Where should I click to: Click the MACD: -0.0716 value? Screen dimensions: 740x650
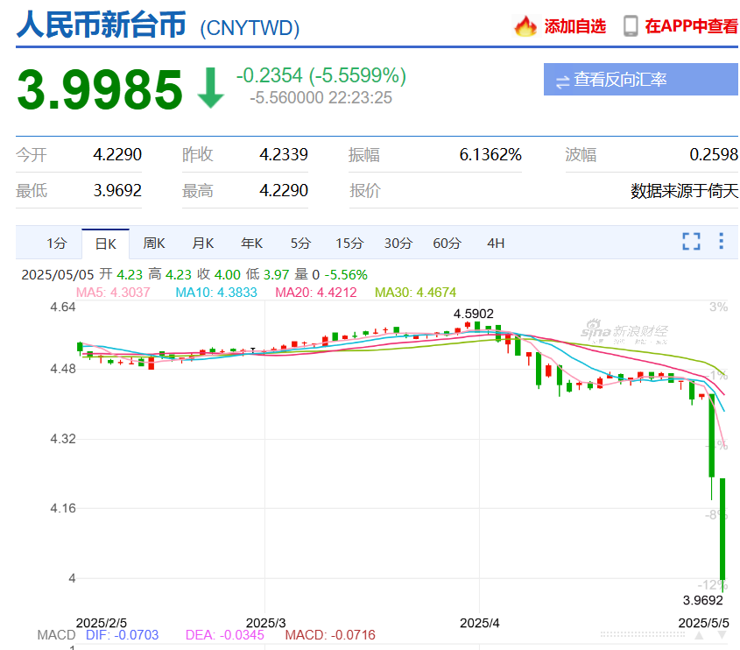pos(330,635)
